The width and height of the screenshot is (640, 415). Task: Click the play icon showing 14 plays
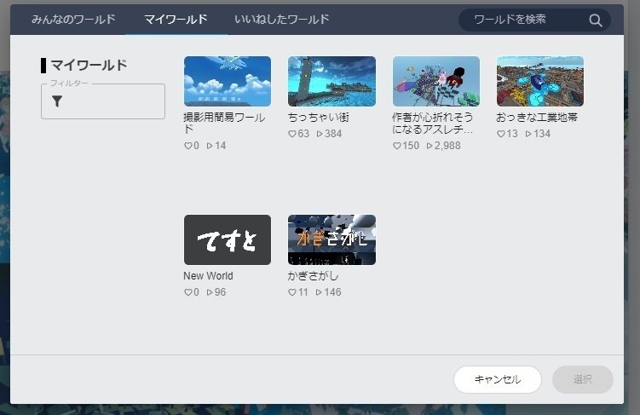[210, 146]
